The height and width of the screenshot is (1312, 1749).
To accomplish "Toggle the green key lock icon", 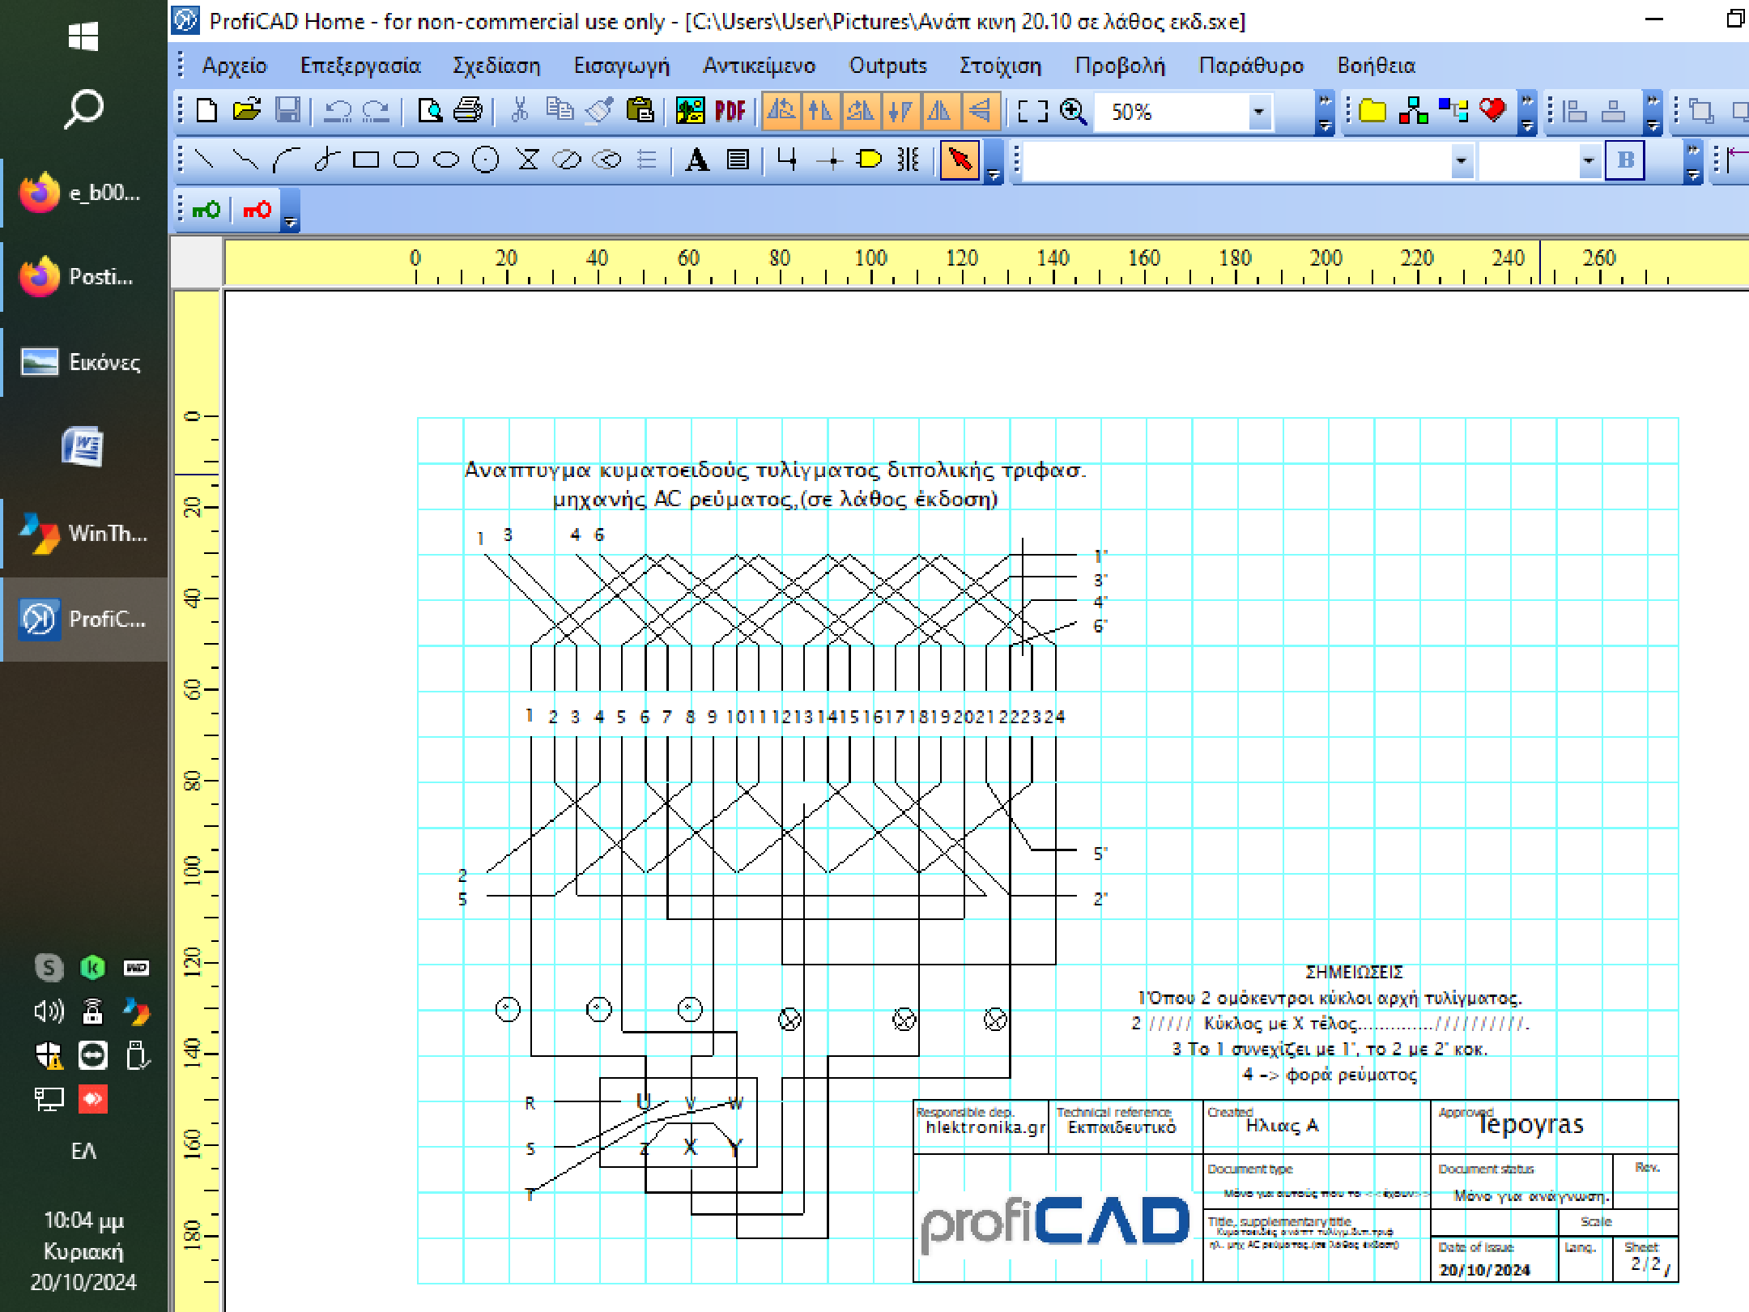I will point(206,211).
